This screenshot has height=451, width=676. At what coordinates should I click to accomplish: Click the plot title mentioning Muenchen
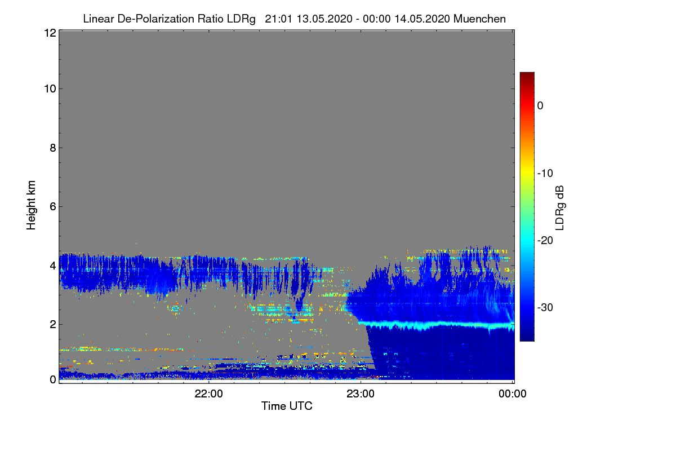click(294, 19)
